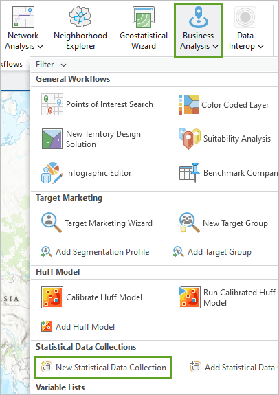Open the Target Marketing Wizard
279x395 pixels.
(x=97, y=223)
